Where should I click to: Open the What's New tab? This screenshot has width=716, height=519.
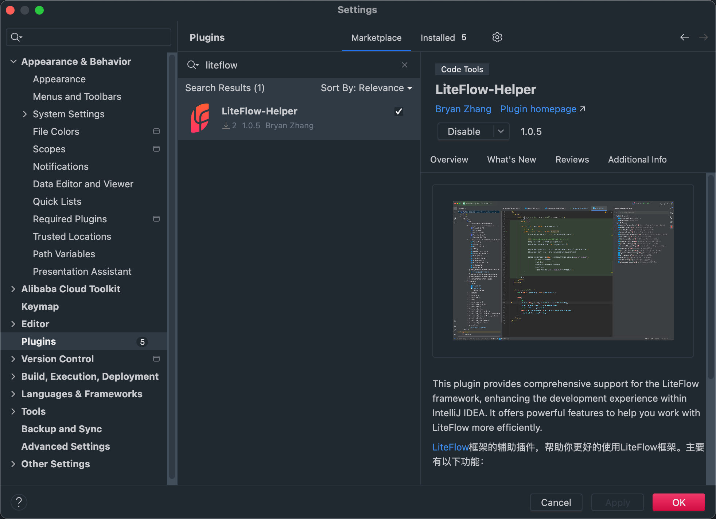(511, 160)
